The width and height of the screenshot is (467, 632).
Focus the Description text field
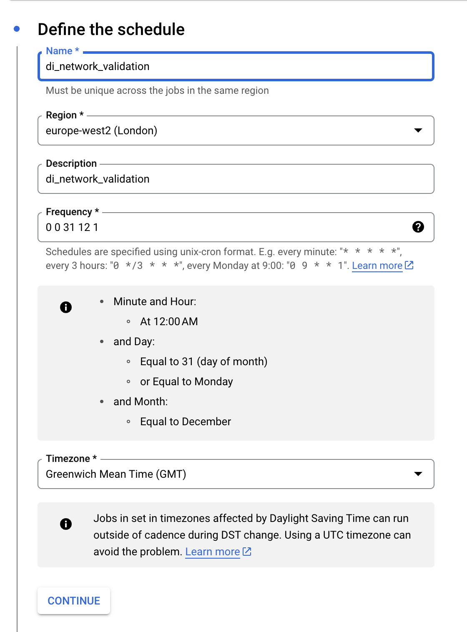click(236, 179)
